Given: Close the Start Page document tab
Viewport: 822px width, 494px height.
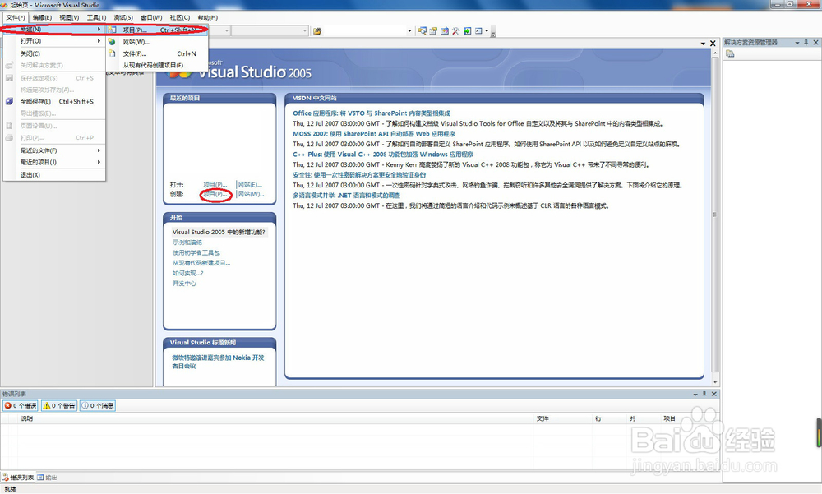Looking at the screenshot, I should [x=713, y=44].
